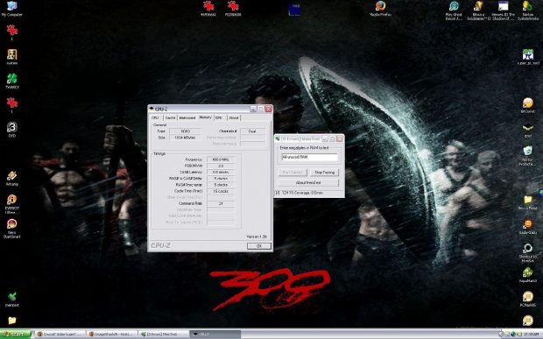Launch the BitComet desktop shortcut
Image resolution: width=543 pixels, height=339 pixels.
[x=528, y=105]
